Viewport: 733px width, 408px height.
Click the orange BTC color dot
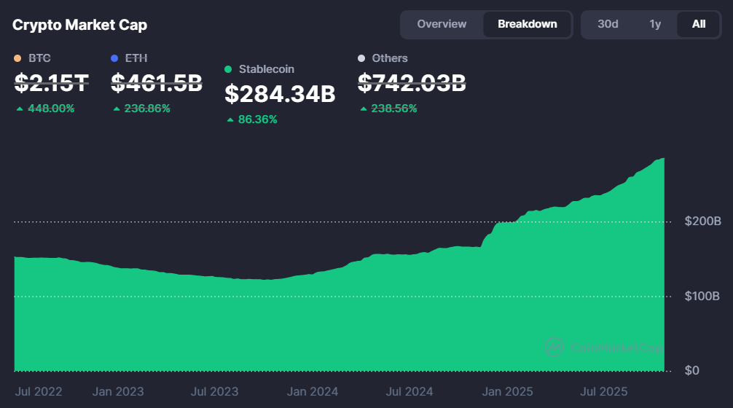coord(18,58)
